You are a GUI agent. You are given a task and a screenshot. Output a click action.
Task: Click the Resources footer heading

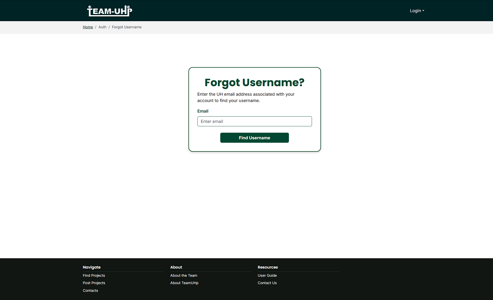click(x=268, y=267)
